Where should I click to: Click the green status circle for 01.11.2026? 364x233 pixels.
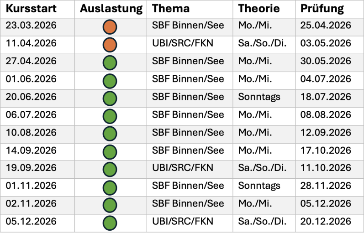pyautogui.click(x=110, y=187)
